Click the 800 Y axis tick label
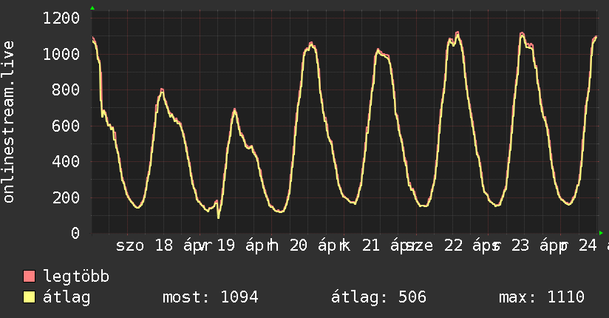Viewport: 609px width, 318px height. click(66, 90)
